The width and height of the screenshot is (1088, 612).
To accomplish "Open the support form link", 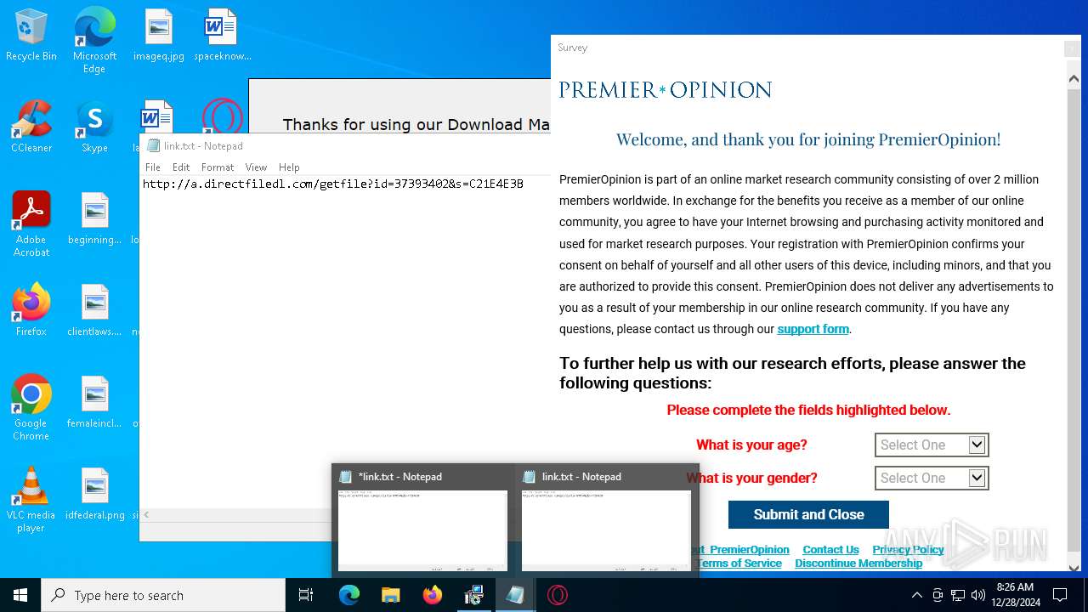I will pos(813,329).
